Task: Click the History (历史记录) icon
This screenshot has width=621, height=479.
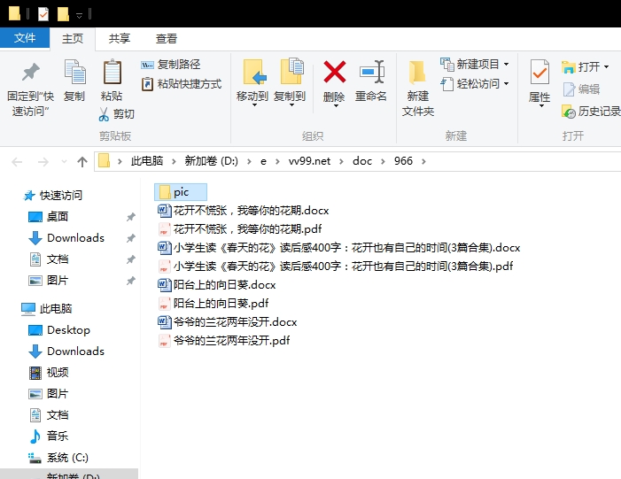Action: tap(569, 112)
